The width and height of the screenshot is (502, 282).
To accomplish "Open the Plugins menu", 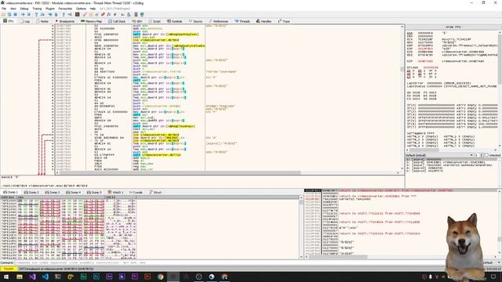I will [50, 9].
